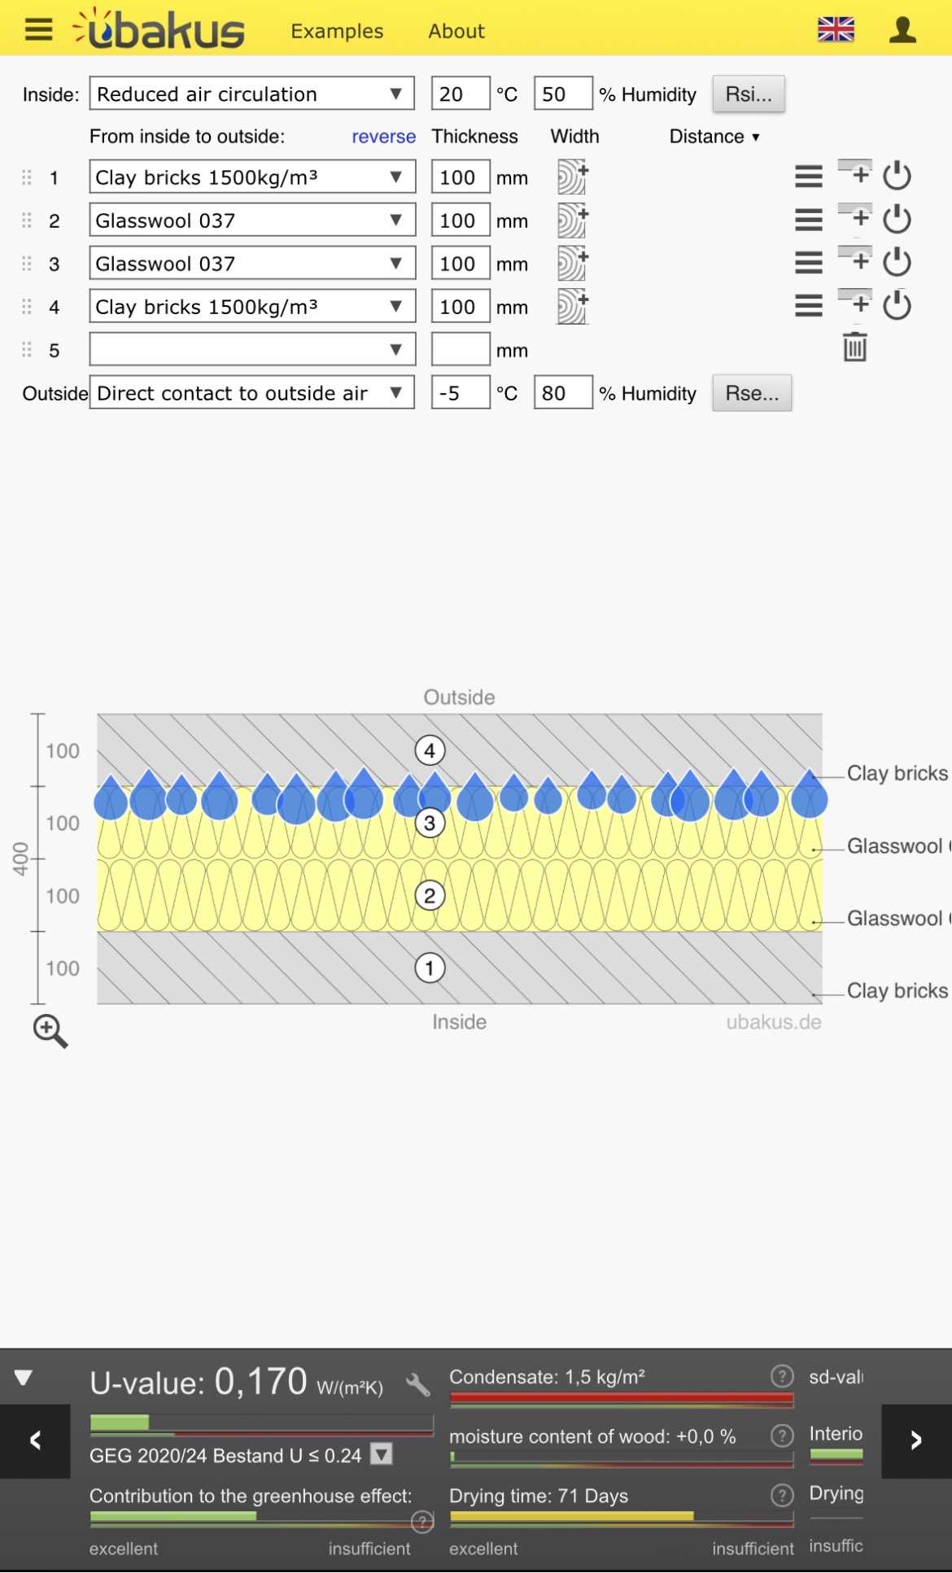Viewport: 952px width, 1573px height.
Task: Open the About menu
Action: [x=456, y=31]
